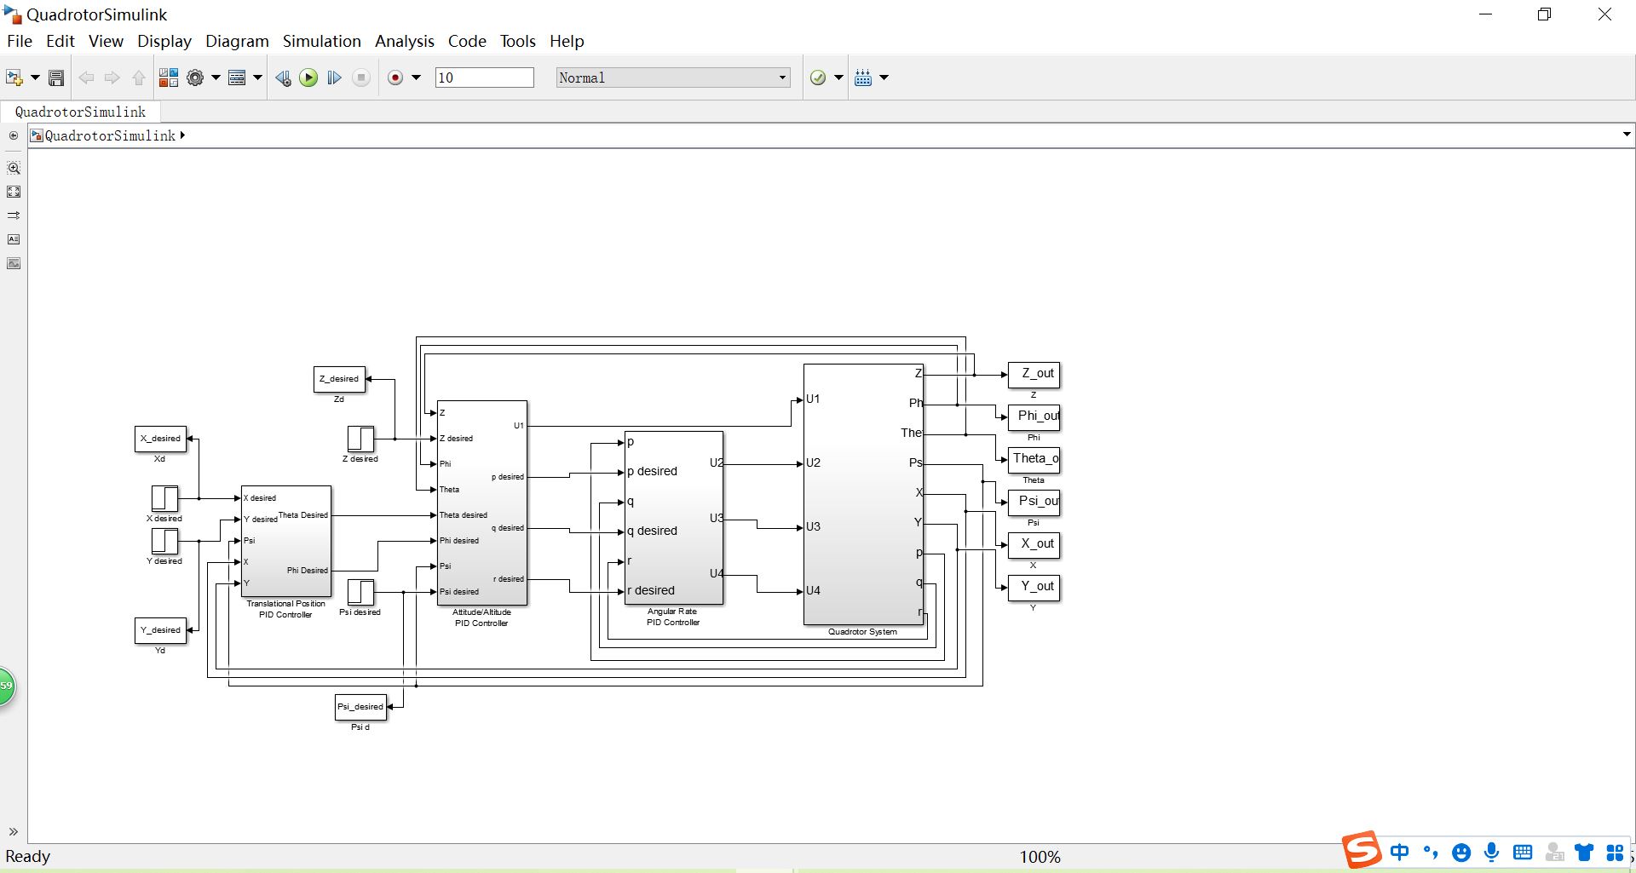Open the Code menu
This screenshot has width=1636, height=873.
coord(467,41)
